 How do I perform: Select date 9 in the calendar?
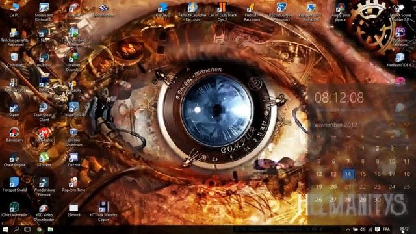(377, 161)
